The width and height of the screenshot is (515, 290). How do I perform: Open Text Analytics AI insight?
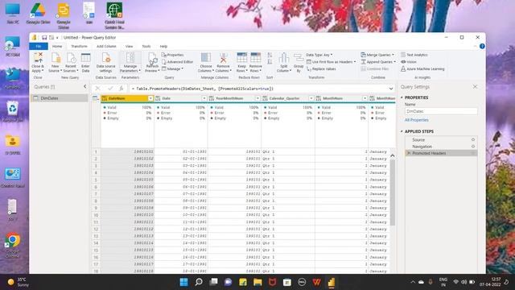coord(414,55)
